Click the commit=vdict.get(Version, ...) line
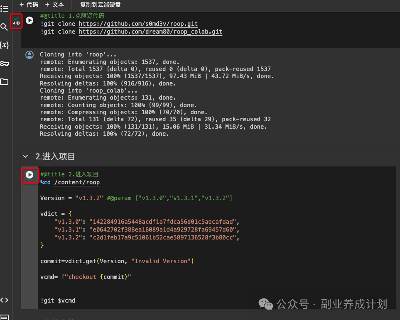400x320 pixels. coord(117,261)
